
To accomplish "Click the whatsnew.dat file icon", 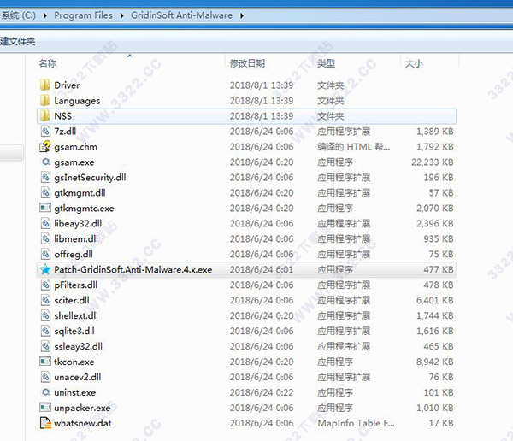I will 45,423.
